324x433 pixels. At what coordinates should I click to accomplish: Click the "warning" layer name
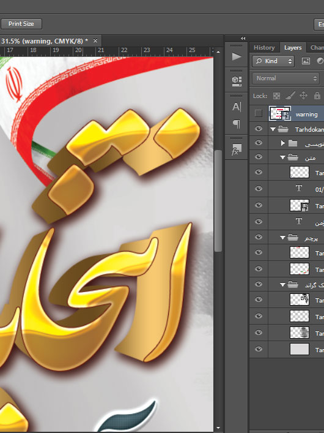coord(306,115)
